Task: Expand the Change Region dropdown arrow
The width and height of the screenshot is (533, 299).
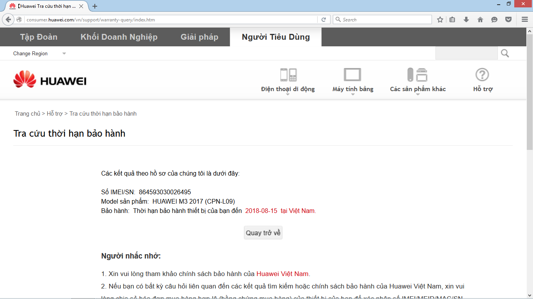Action: pyautogui.click(x=64, y=54)
